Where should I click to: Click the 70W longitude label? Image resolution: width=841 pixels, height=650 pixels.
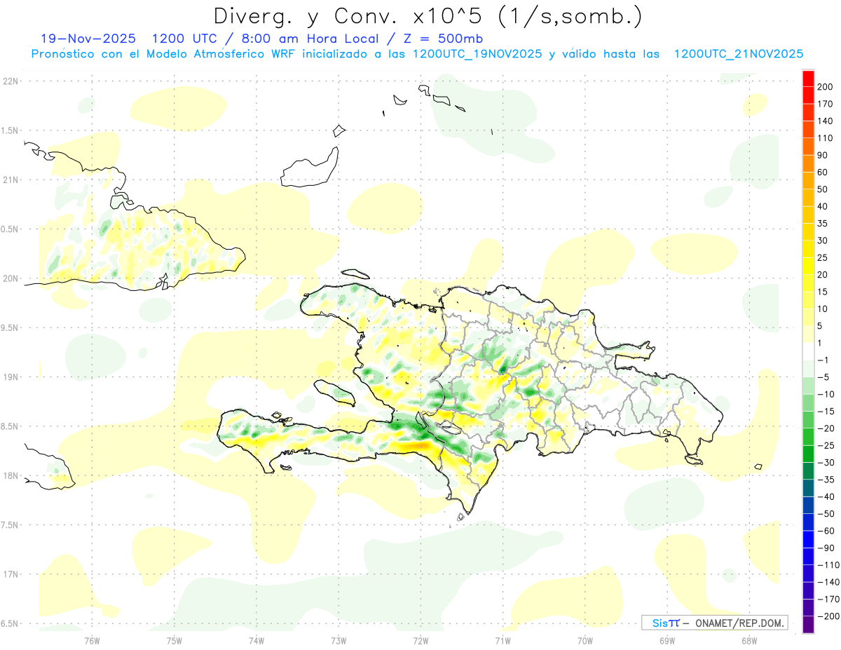(x=585, y=640)
